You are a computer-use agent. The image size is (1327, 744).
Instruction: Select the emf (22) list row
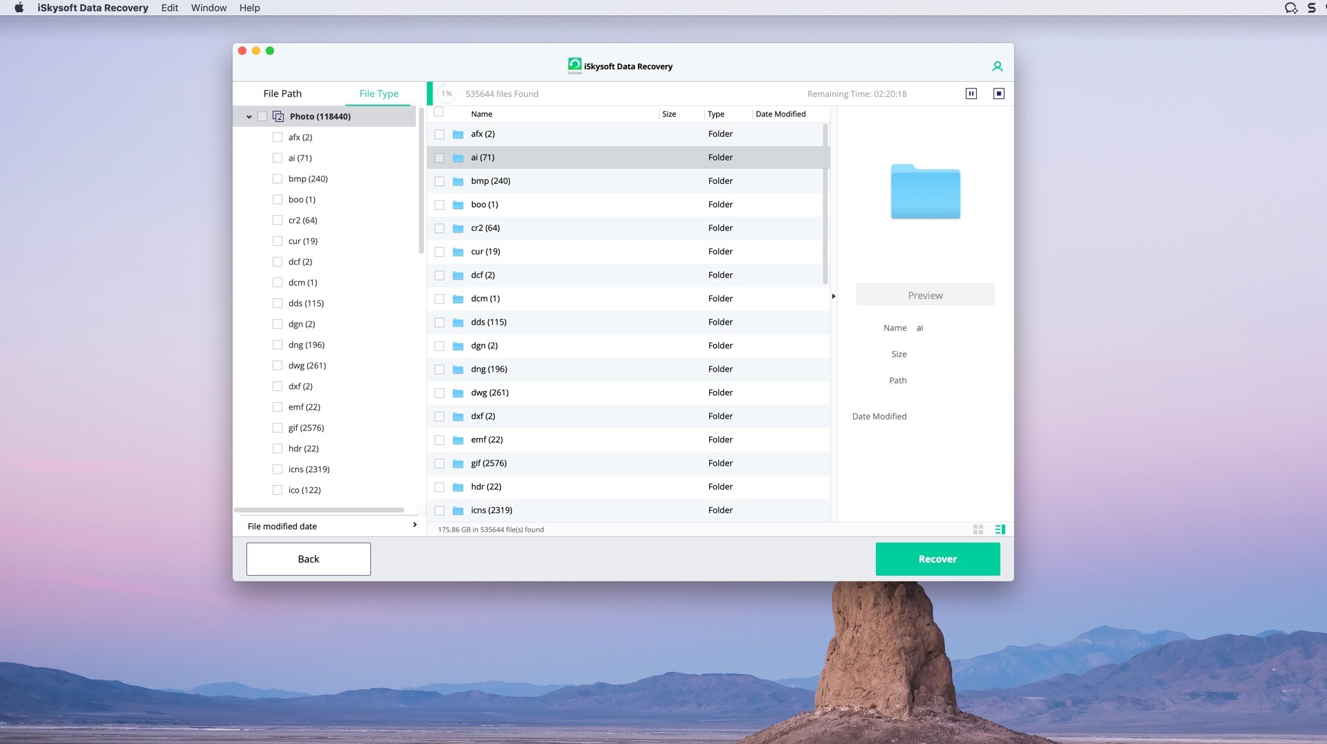[628, 440]
